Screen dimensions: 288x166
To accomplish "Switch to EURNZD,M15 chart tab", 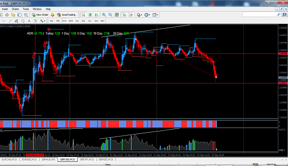I will tap(29, 160).
